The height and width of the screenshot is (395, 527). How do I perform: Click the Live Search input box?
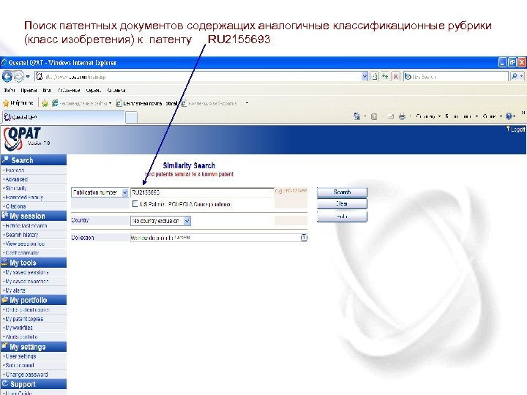[x=455, y=77]
